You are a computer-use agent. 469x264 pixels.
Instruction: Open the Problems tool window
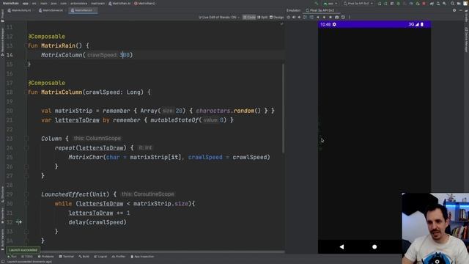45,257
